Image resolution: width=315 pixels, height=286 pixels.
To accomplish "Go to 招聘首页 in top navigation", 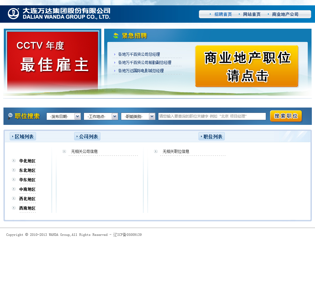I will (223, 14).
